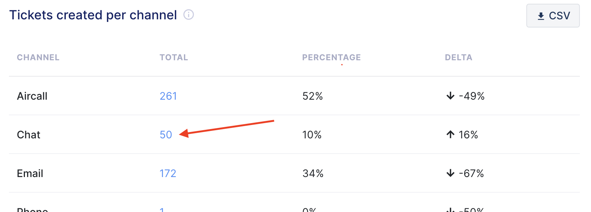Click the Tickets created per channel title
Viewport: 591px width, 212px height.
[93, 15]
